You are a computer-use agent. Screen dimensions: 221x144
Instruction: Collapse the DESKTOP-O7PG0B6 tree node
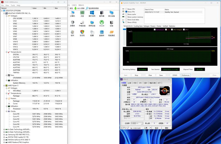tap(2, 11)
